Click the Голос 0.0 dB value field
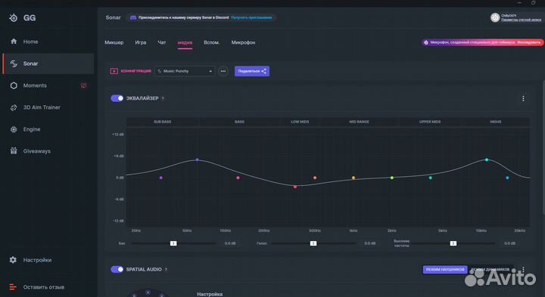 pyautogui.click(x=370, y=243)
